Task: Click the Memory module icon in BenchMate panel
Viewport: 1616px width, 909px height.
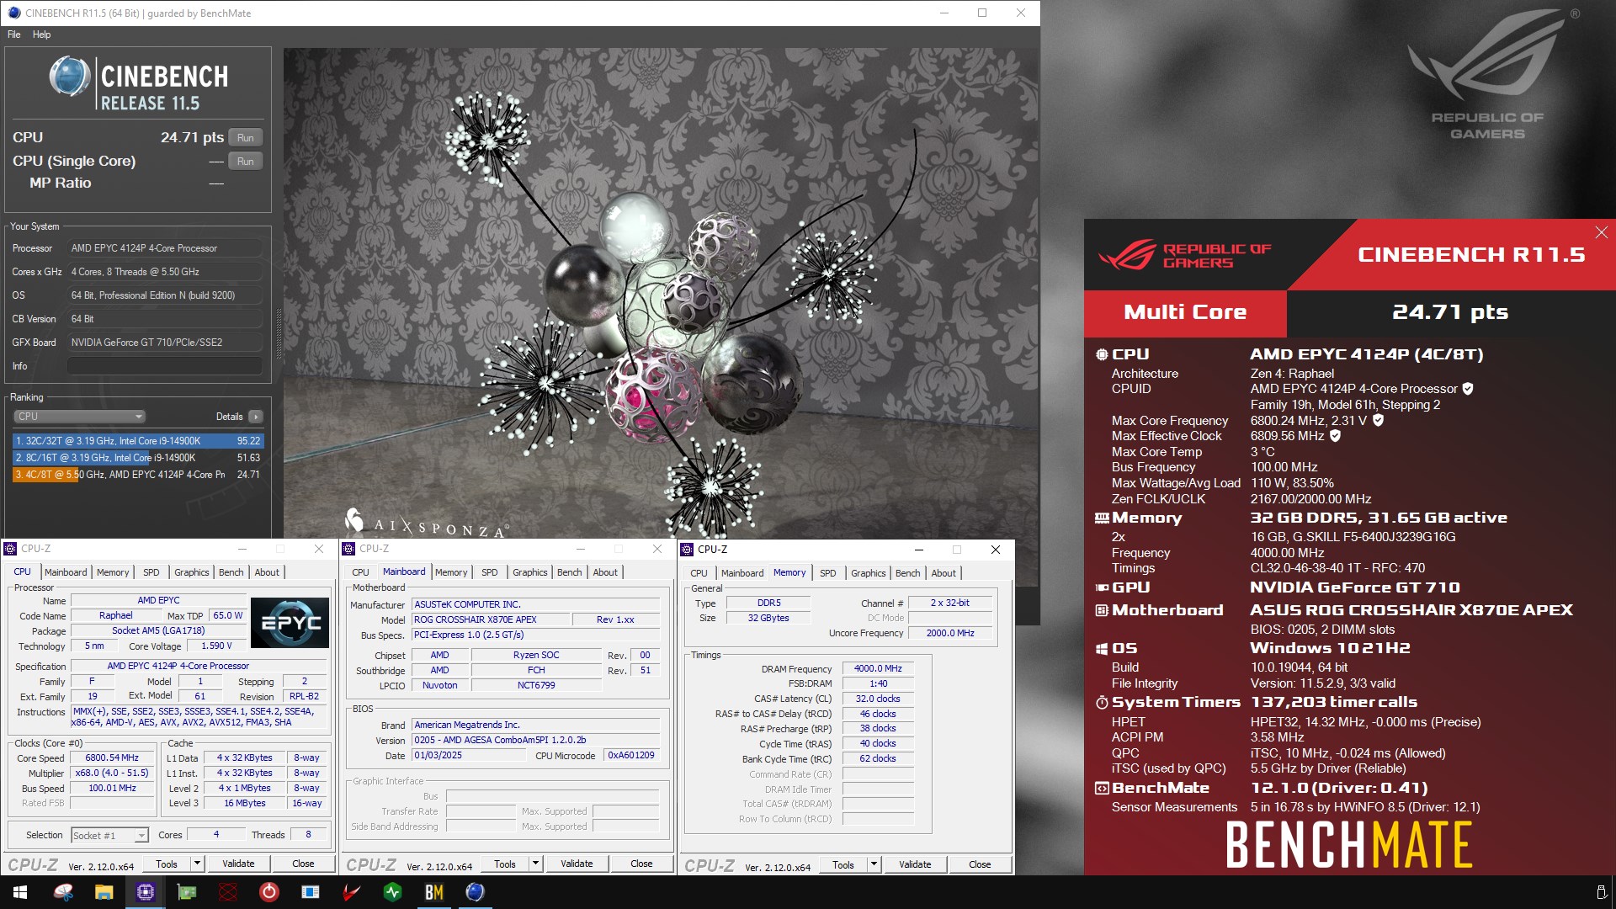Action: pos(1102,518)
